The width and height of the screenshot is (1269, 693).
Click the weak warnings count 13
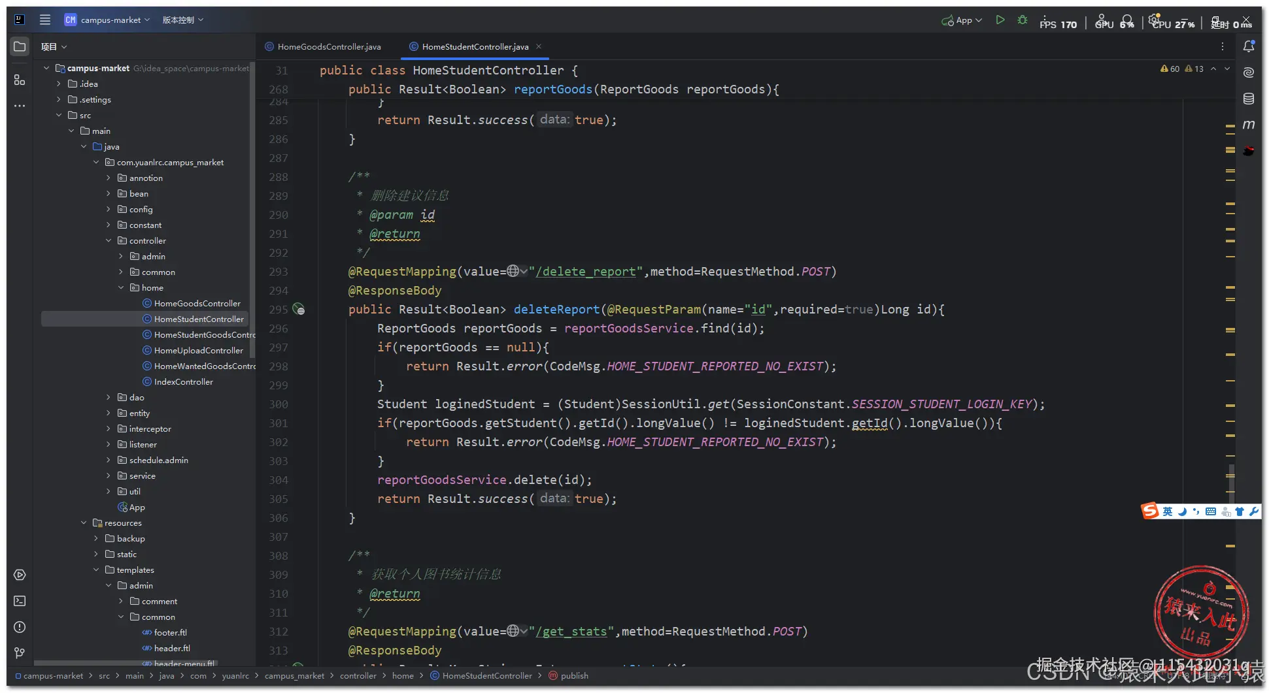[x=1194, y=69]
